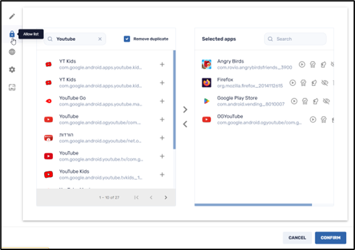Screen dimensions: 355x250
Task: Click Angry Birds play-circle icon
Action: pyautogui.click(x=302, y=64)
